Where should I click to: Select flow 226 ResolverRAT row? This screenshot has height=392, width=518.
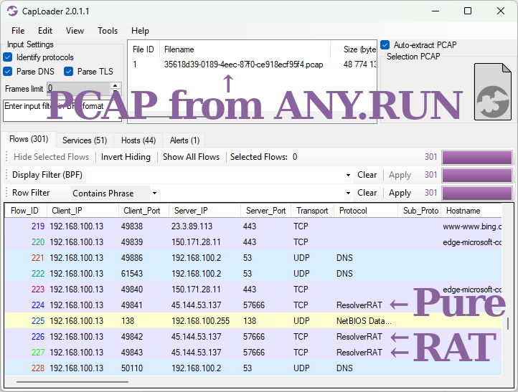point(253,337)
